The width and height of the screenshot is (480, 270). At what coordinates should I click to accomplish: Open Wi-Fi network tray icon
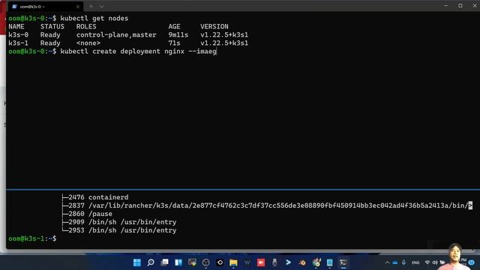click(427, 262)
